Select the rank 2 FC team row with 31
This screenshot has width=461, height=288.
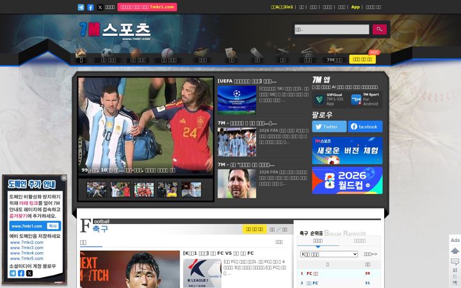(x=339, y=283)
